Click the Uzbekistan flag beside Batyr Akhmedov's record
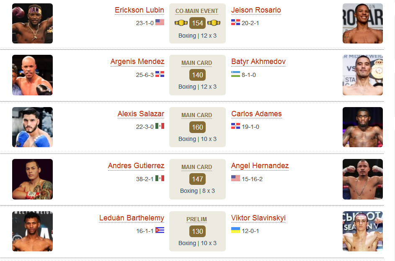The height and width of the screenshot is (261, 395). tap(235, 74)
